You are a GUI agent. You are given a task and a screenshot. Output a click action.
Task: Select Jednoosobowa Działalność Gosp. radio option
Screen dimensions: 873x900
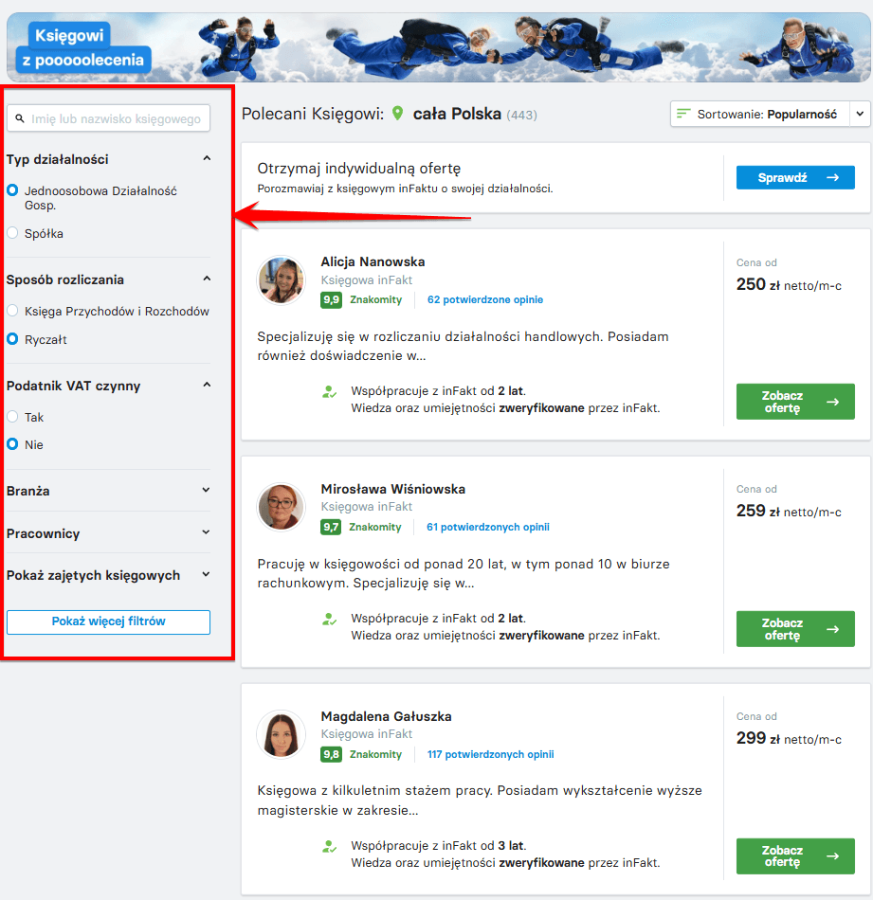point(12,190)
